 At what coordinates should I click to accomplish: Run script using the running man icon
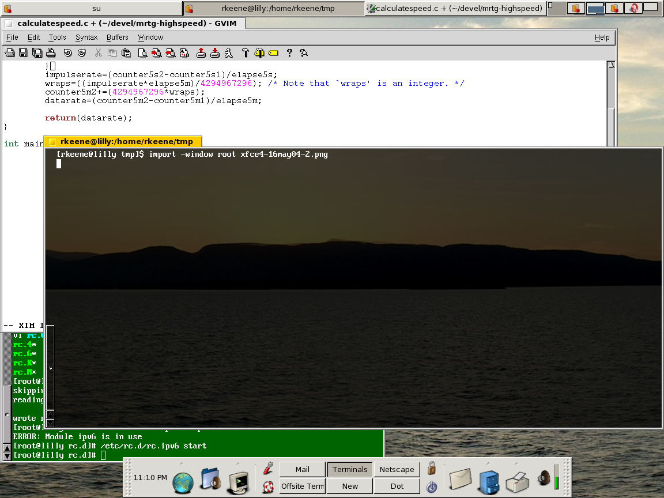point(229,53)
